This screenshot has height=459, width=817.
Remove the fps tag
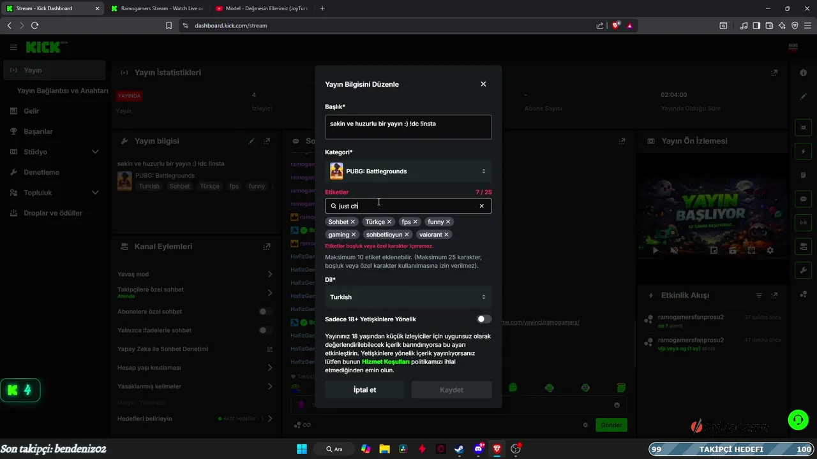(x=416, y=222)
